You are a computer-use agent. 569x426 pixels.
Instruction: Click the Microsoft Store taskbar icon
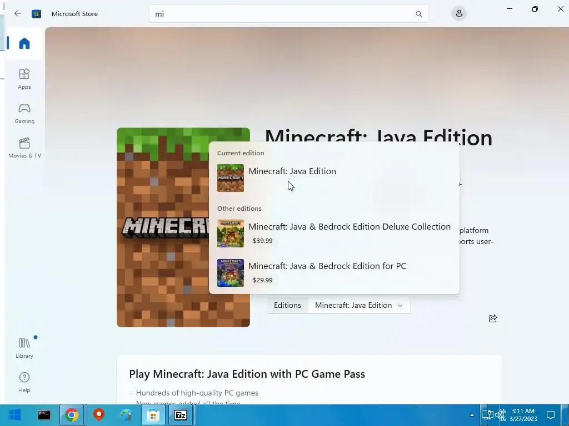click(x=153, y=415)
